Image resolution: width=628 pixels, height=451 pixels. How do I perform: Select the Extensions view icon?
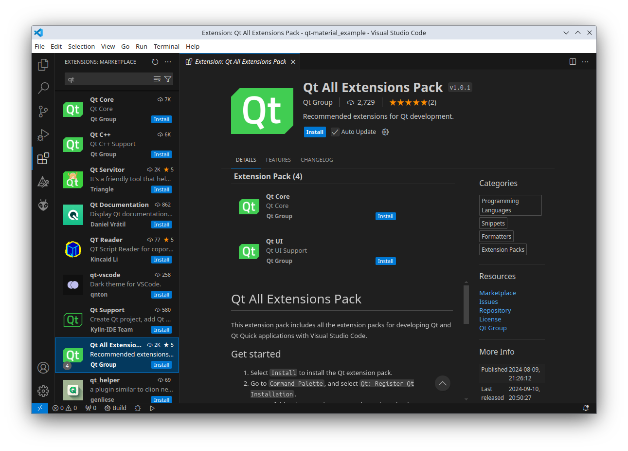click(43, 158)
